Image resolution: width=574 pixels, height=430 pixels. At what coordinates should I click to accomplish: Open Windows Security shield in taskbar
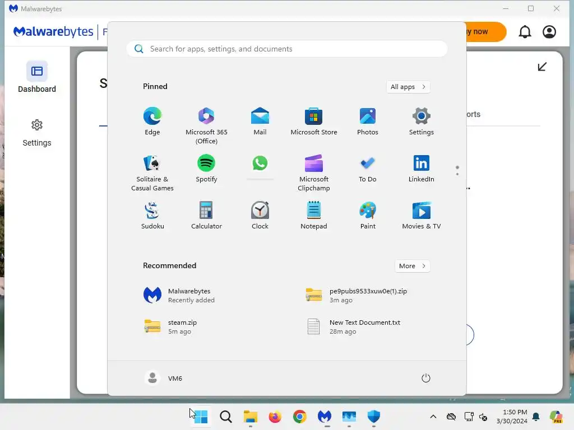tap(374, 417)
